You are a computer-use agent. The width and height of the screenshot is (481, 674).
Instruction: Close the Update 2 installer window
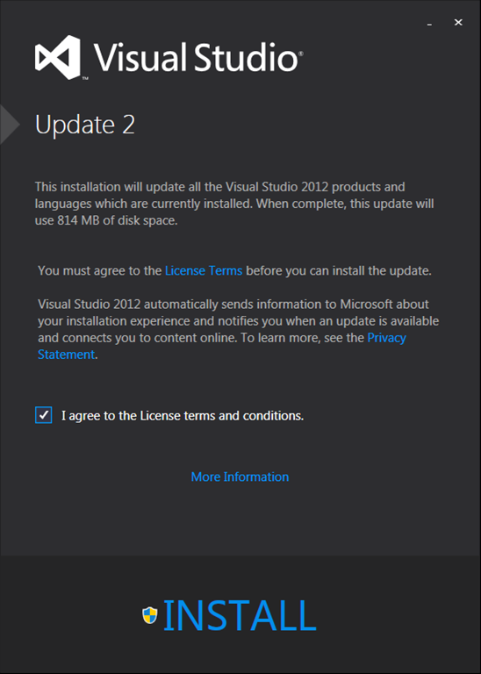458,22
